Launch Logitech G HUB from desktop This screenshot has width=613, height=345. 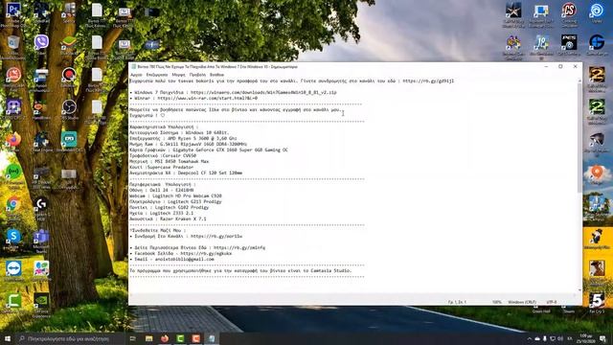click(x=41, y=204)
